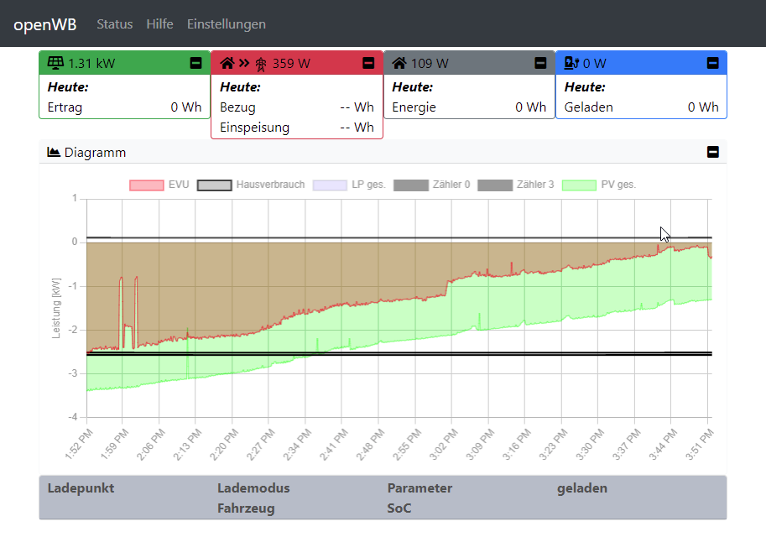Viewport: 766px width, 537px height.
Task: Click the charging station icon in blue card
Action: [571, 63]
